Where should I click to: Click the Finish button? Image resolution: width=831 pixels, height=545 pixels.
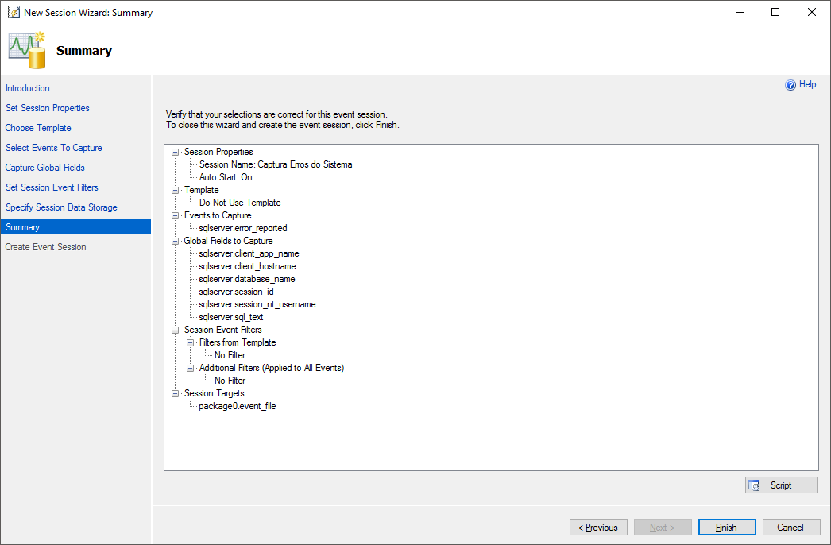pyautogui.click(x=727, y=528)
